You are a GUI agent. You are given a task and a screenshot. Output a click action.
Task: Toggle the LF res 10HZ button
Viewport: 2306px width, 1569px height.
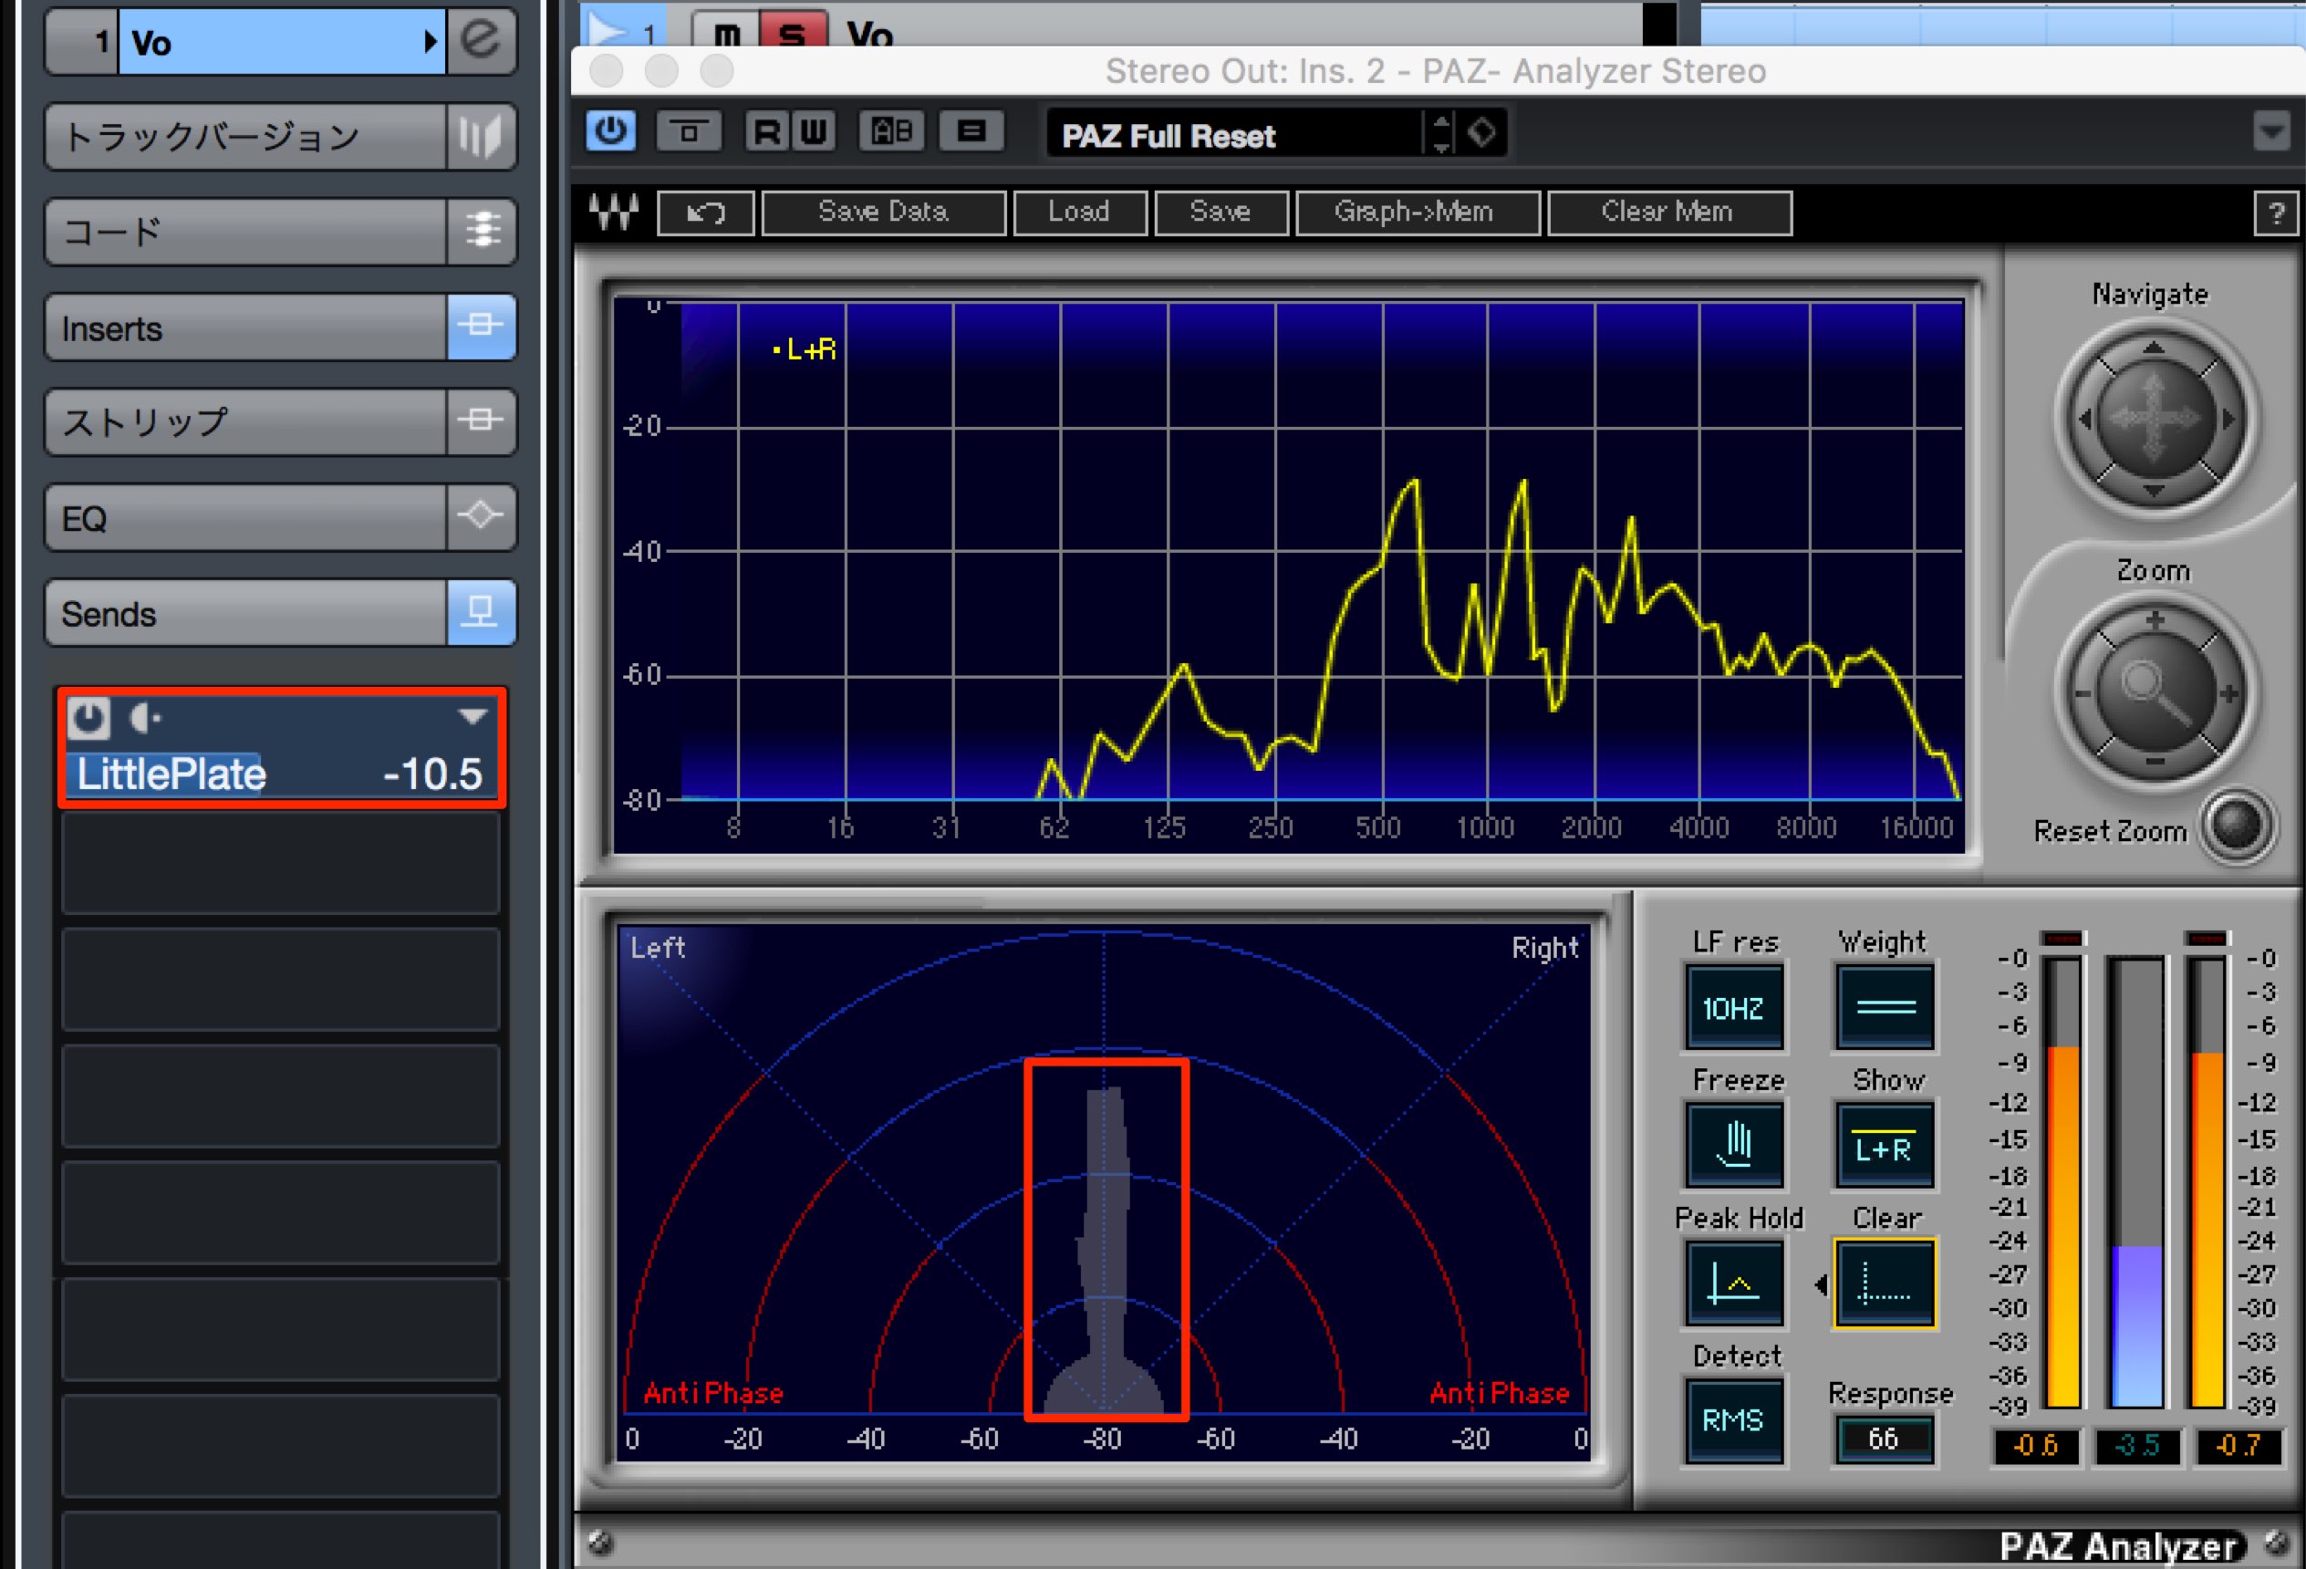(x=1733, y=1008)
